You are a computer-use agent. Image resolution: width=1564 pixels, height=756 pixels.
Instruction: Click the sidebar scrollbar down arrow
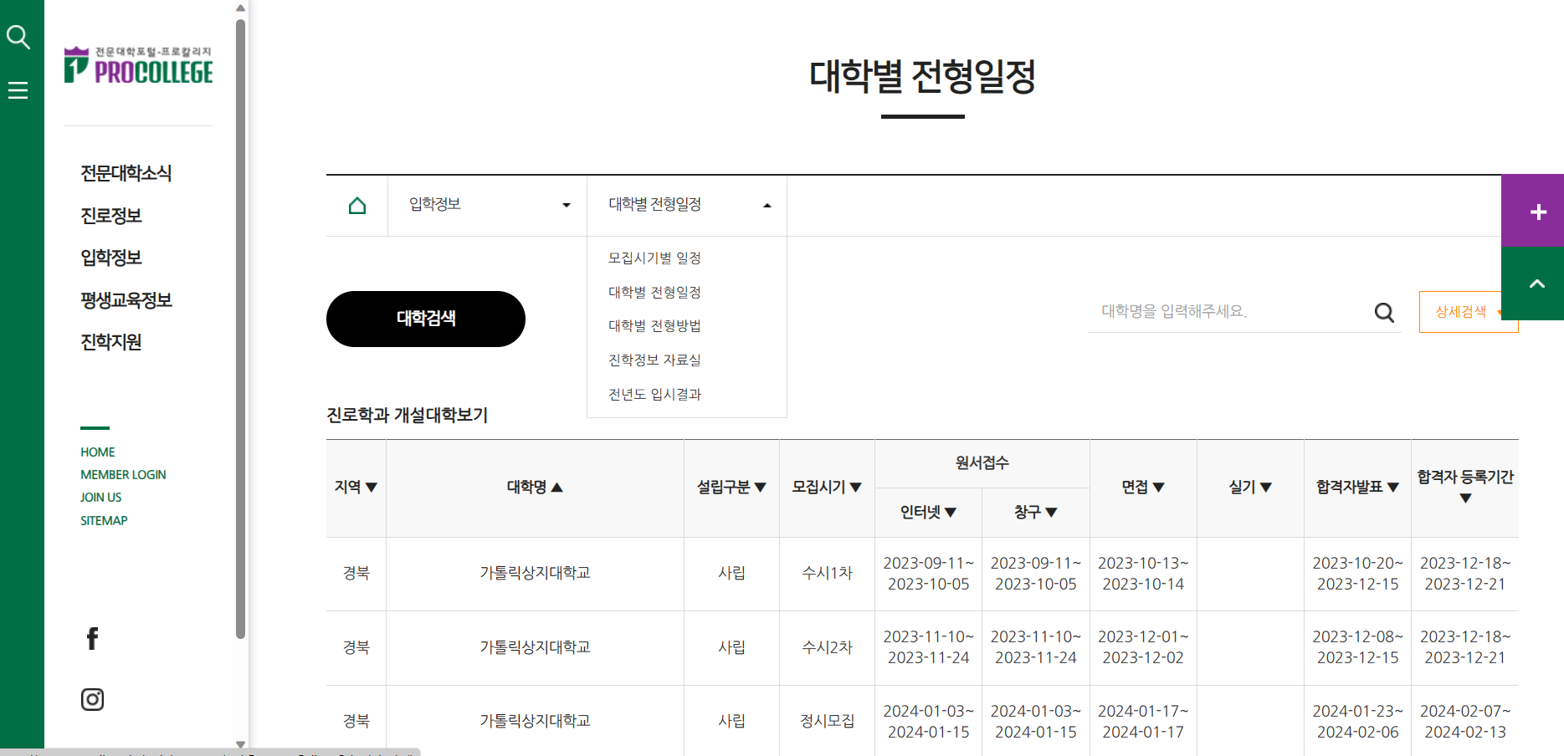click(240, 744)
